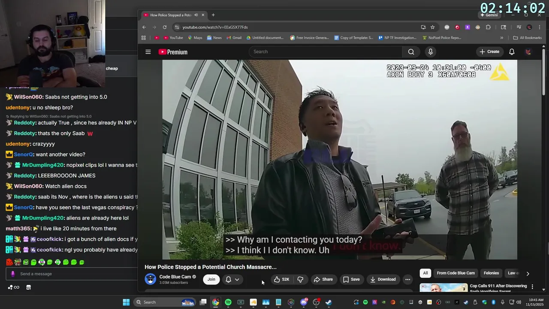Open options for Cop Calls 911 video
This screenshot has height=309, width=549.
point(532,287)
